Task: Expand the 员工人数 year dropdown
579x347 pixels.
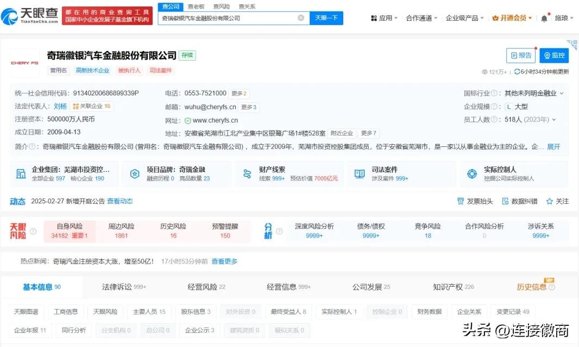Action: pyautogui.click(x=553, y=120)
